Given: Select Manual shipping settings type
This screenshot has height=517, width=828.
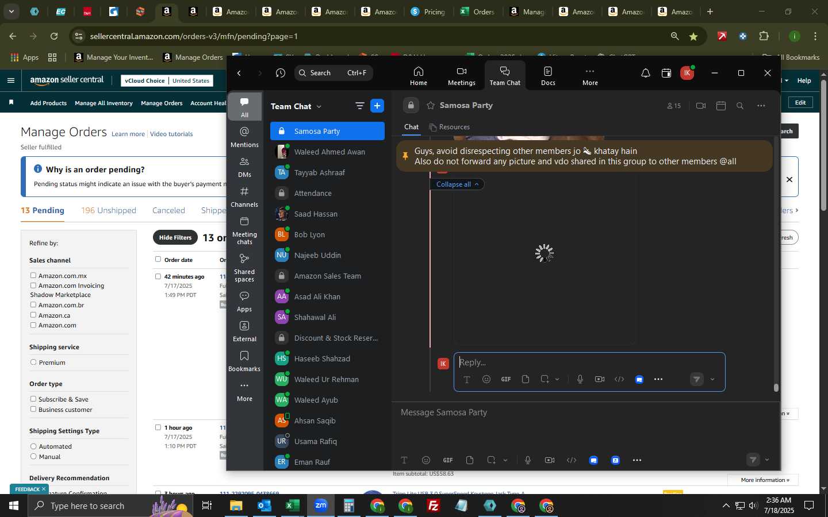Looking at the screenshot, I should 33,457.
